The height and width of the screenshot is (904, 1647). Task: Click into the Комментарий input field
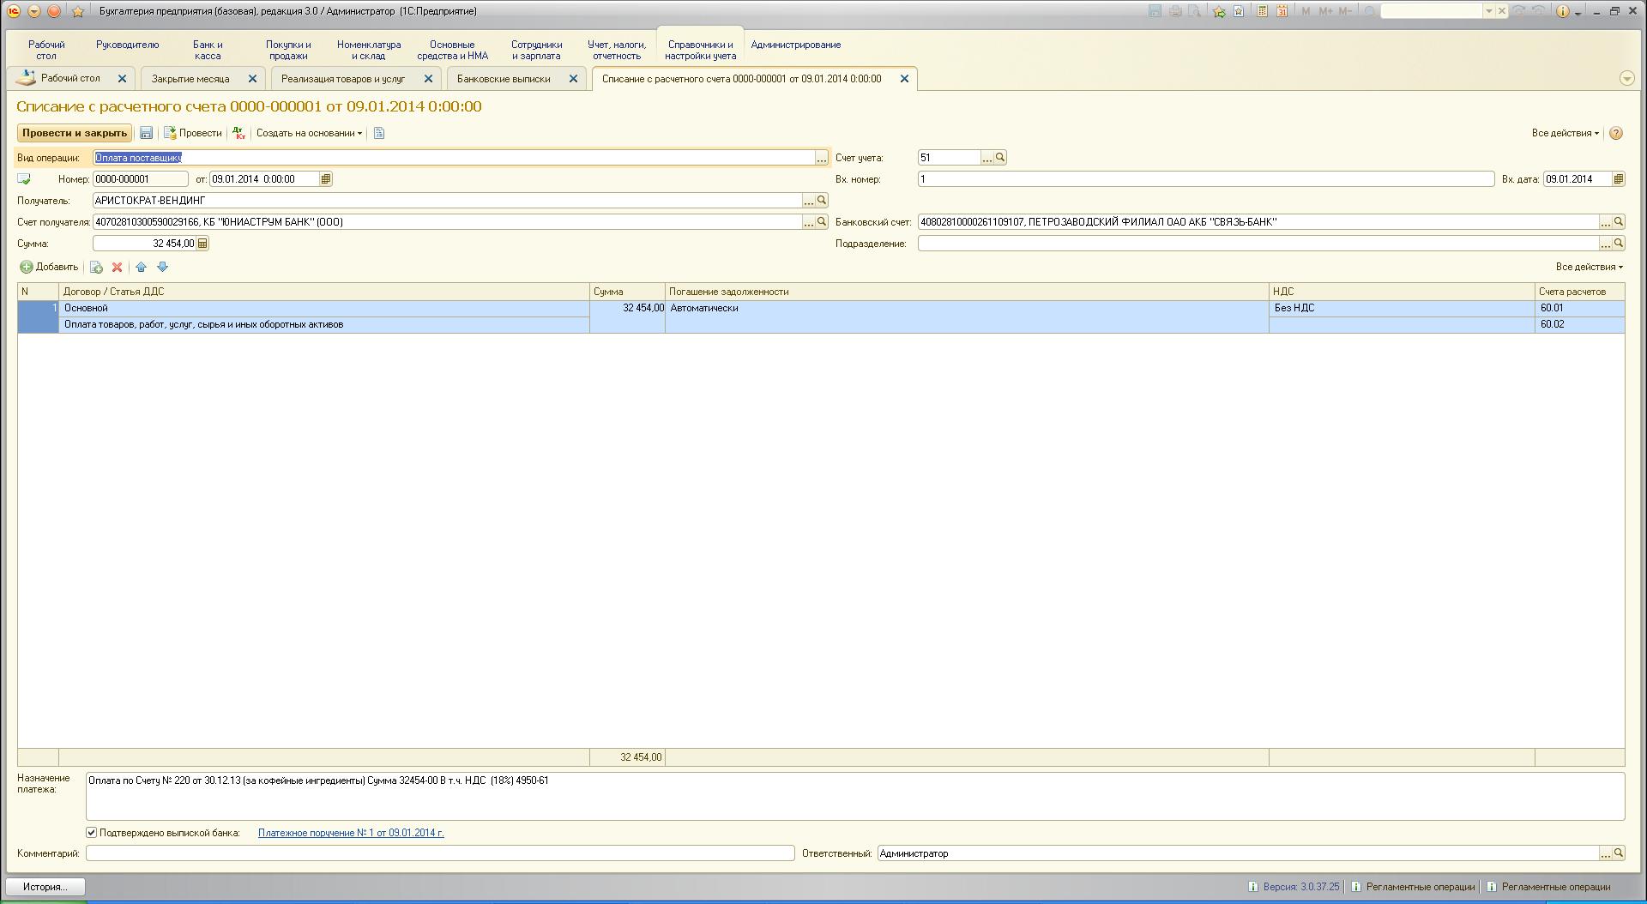[x=440, y=853]
